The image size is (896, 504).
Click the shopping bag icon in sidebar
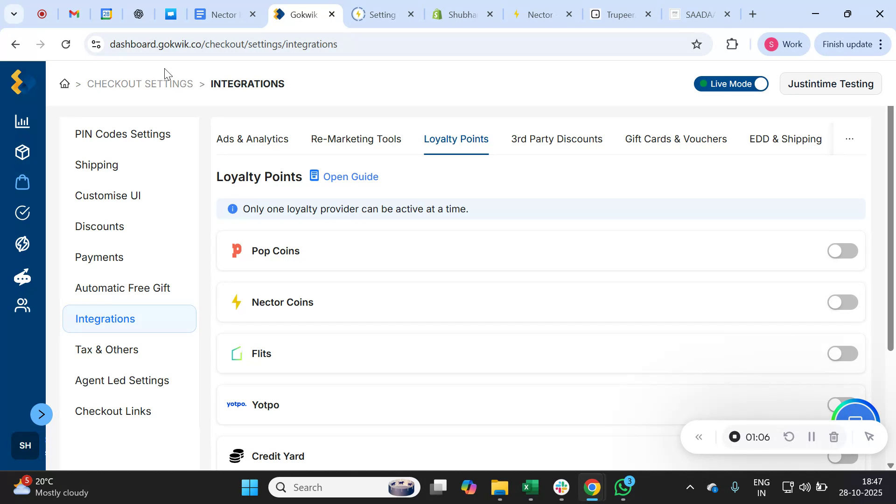[22, 182]
